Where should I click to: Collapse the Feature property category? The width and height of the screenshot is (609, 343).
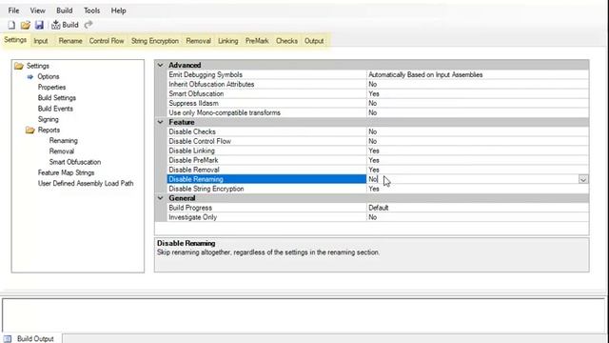click(161, 122)
